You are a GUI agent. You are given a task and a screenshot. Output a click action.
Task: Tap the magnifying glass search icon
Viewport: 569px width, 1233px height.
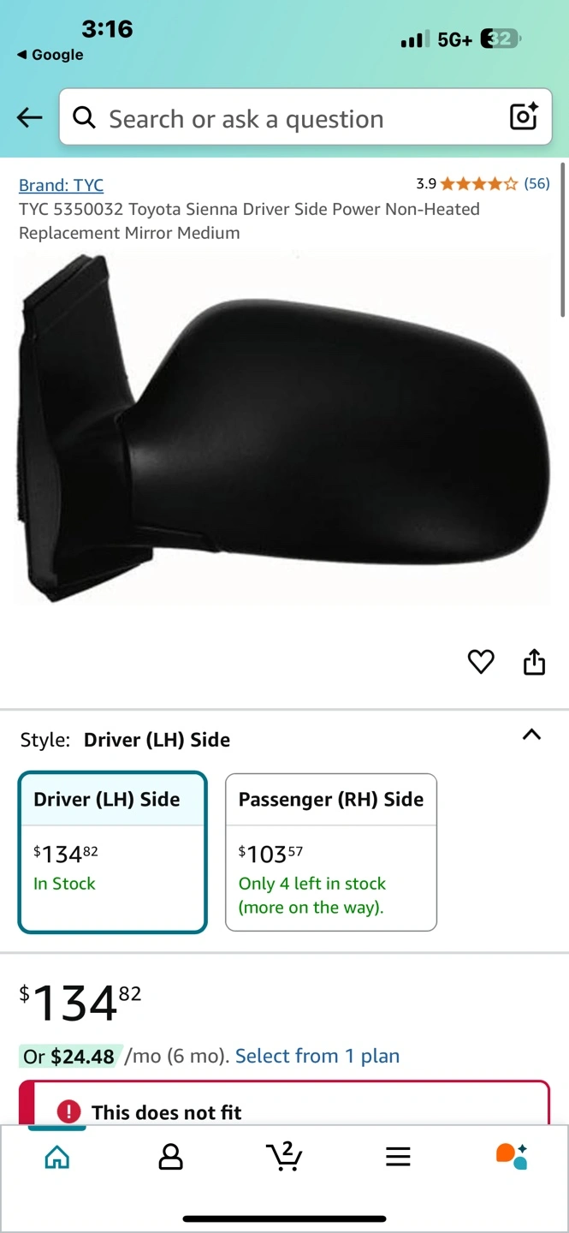[84, 117]
